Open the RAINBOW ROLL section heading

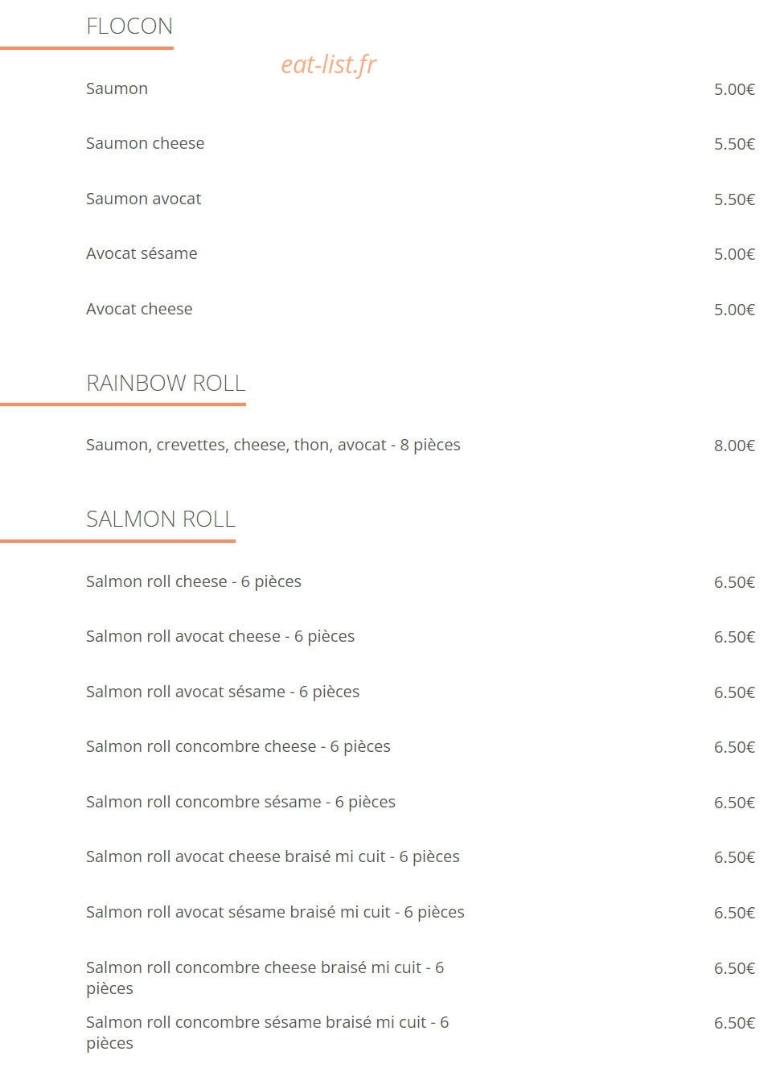[x=166, y=383]
